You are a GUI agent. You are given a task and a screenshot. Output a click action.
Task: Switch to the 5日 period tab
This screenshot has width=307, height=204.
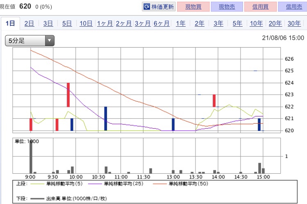pyautogui.click(x=67, y=23)
